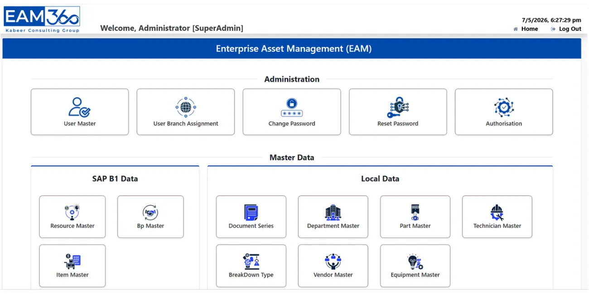Open the Document Series label
The height and width of the screenshot is (294, 589).
pos(251,226)
